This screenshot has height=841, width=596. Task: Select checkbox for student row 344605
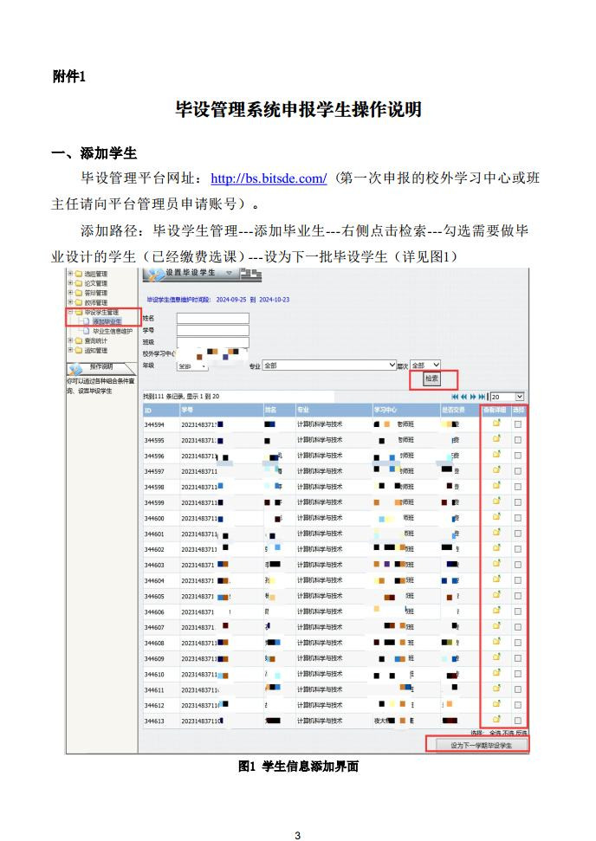point(518,596)
